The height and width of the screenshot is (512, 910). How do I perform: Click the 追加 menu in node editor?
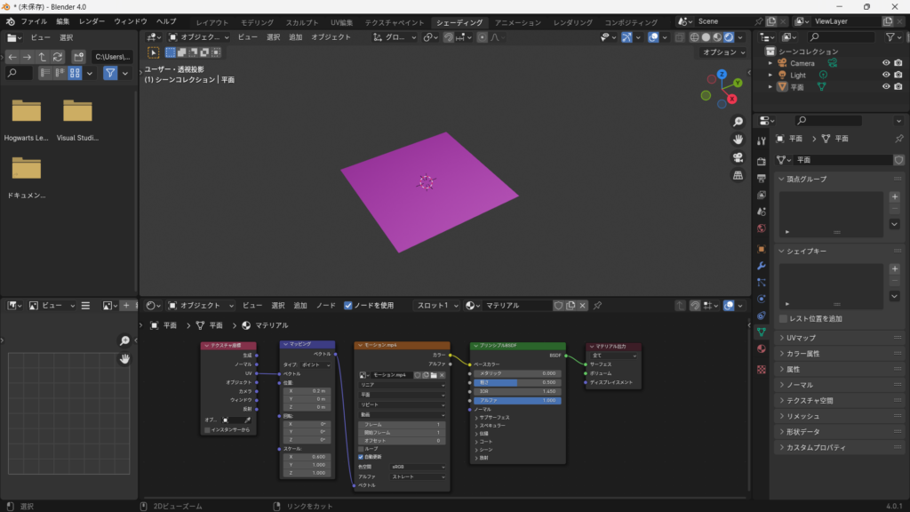(300, 305)
